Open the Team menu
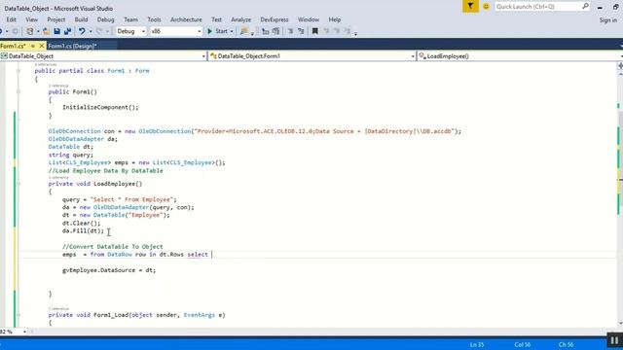This screenshot has height=350, width=623. [130, 19]
